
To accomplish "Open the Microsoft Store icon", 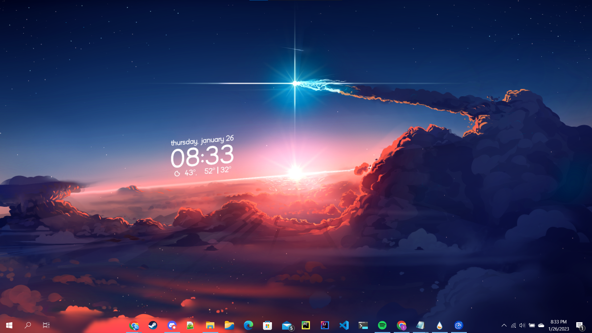I will point(268,325).
